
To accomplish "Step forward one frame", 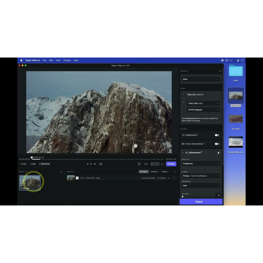I will [x=95, y=164].
